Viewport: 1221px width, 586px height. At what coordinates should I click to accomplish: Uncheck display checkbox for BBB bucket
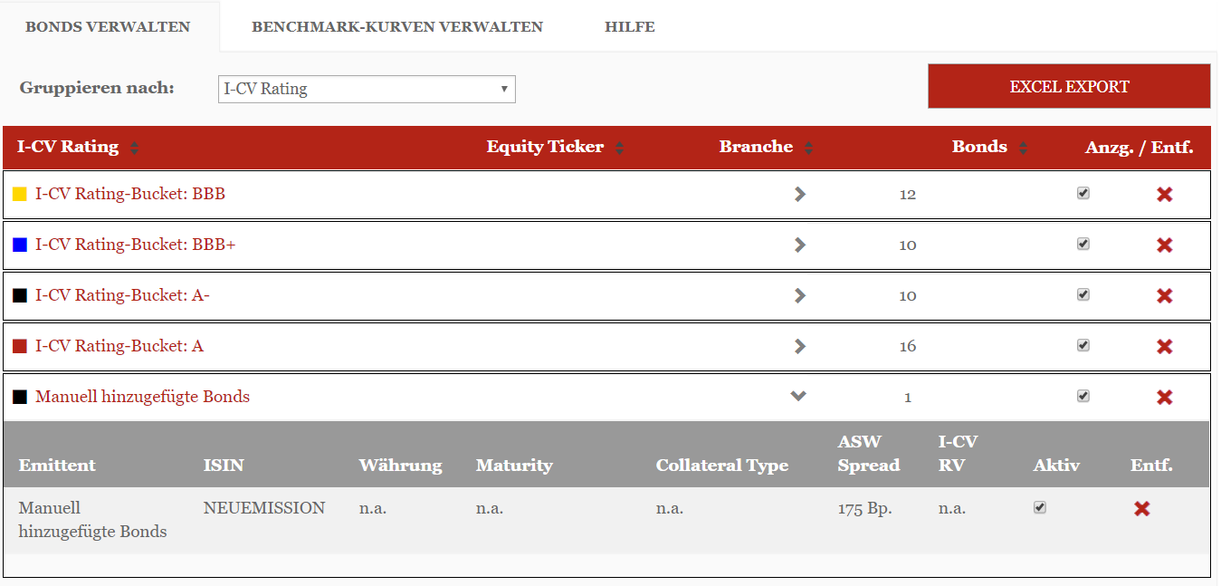pyautogui.click(x=1083, y=193)
